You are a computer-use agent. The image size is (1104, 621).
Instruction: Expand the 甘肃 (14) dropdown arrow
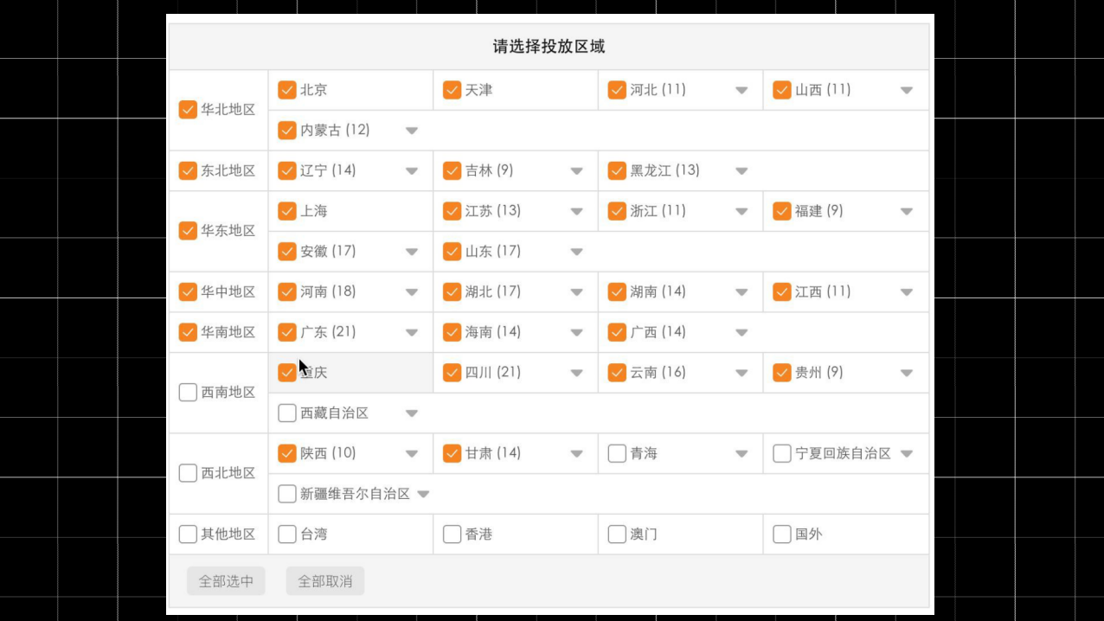(x=576, y=454)
